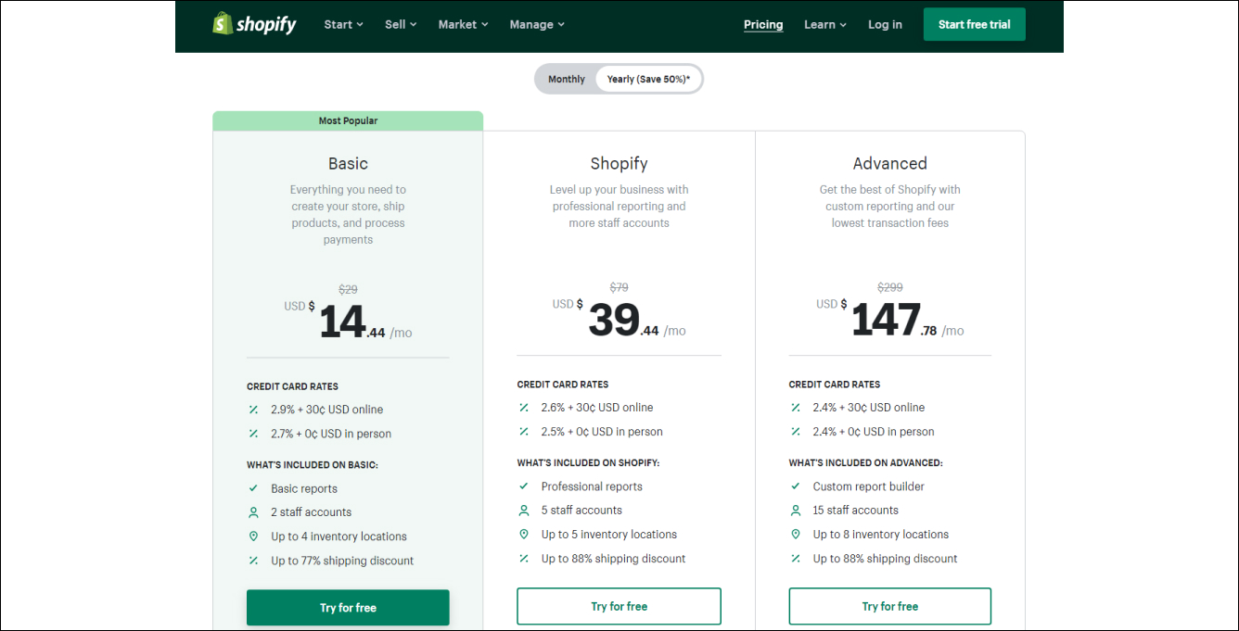The height and width of the screenshot is (631, 1239).
Task: Click percent icon next to 2.5% in person
Action: [524, 432]
